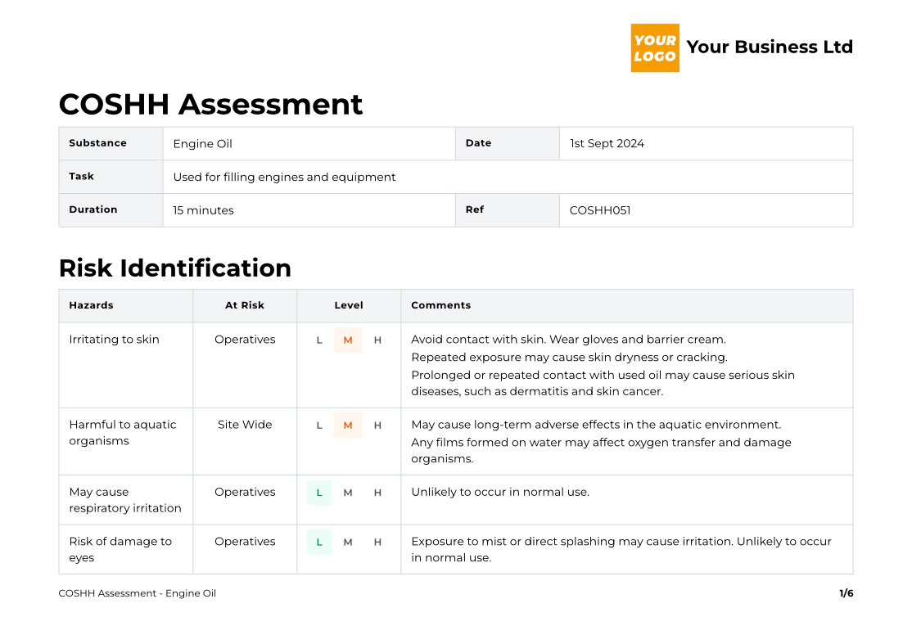Select the Ref value "COSHH051"
The width and height of the screenshot is (912, 644).
click(x=598, y=209)
